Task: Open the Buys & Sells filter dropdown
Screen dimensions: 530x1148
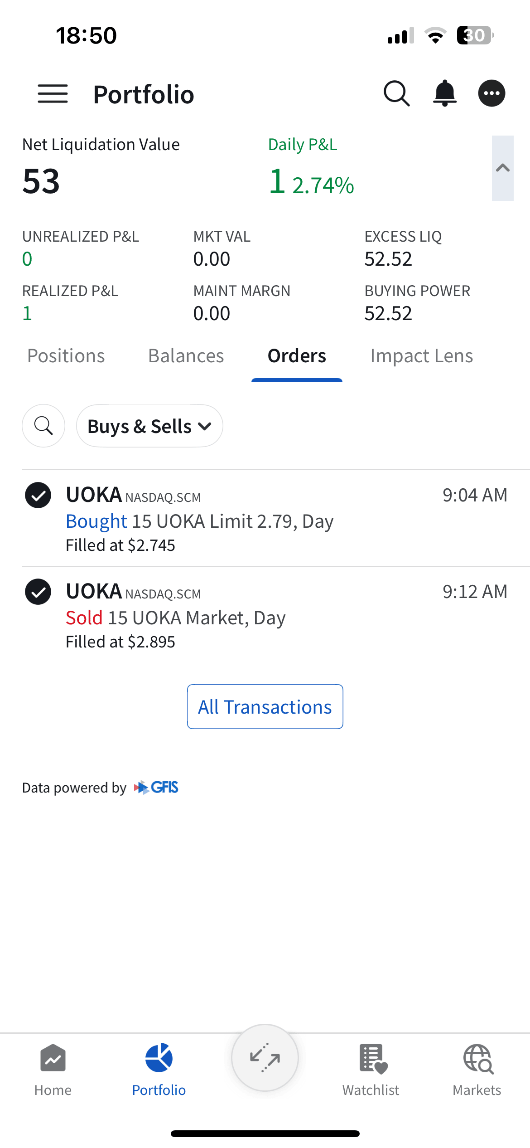Action: click(149, 426)
